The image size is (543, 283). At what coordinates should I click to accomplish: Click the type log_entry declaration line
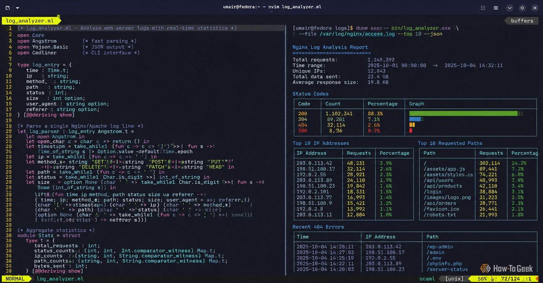point(44,65)
